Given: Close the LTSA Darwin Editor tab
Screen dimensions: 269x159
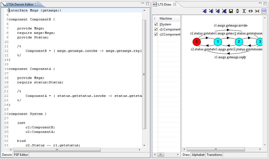Looking at the screenshot, I should pos(37,4).
